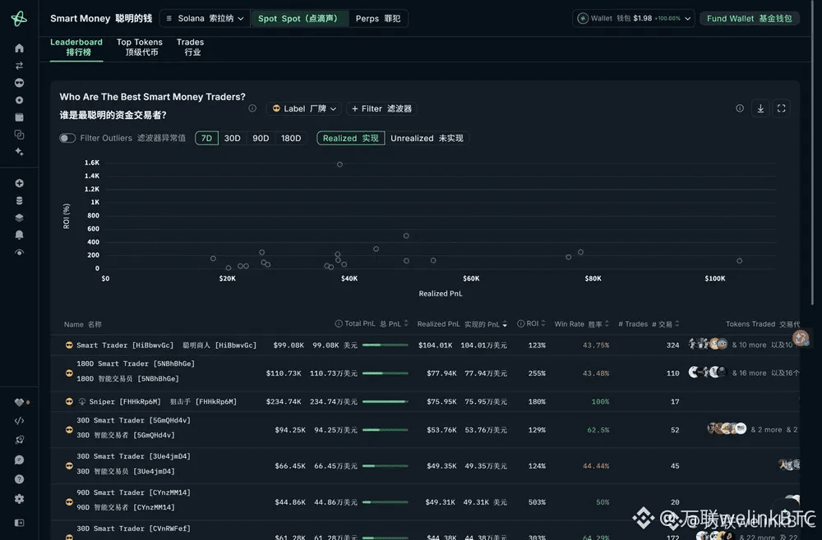This screenshot has height=540, width=822.
Task: Open the Label filter dropdown
Action: (x=305, y=108)
